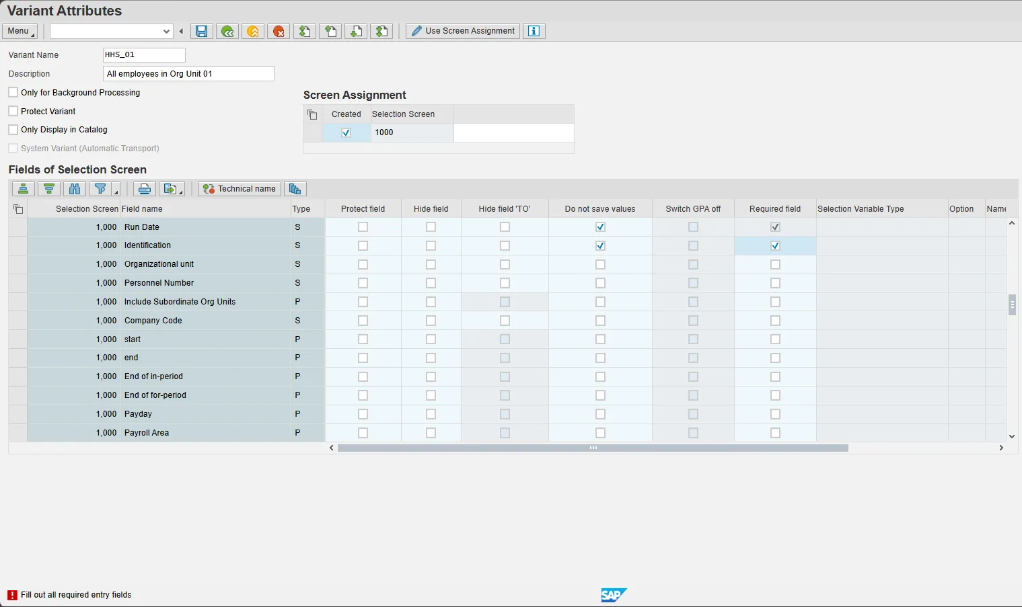Click the Technical name button
The height and width of the screenshot is (607, 1022).
coord(240,190)
